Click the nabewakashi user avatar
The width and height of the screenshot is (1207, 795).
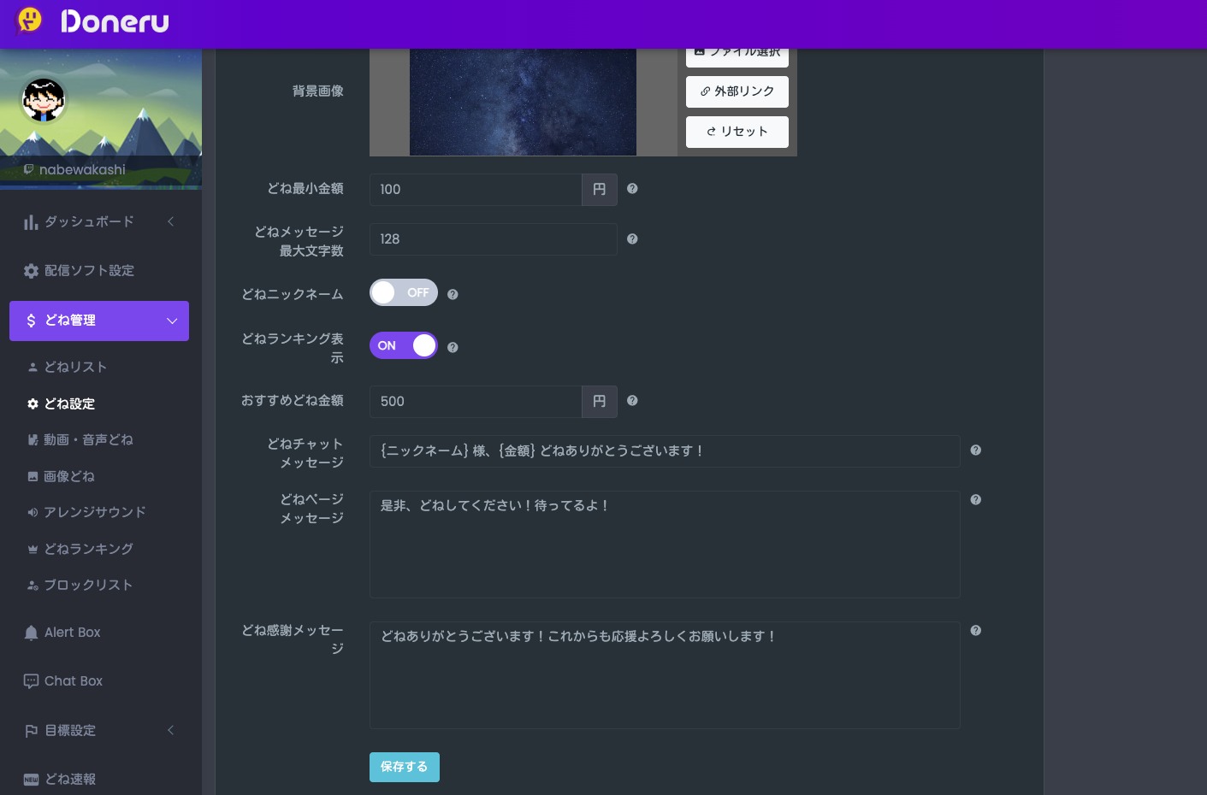[44, 100]
